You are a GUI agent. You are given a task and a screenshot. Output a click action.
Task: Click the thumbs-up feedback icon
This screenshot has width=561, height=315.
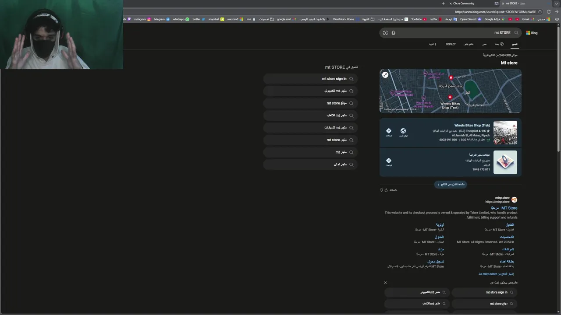[386, 190]
